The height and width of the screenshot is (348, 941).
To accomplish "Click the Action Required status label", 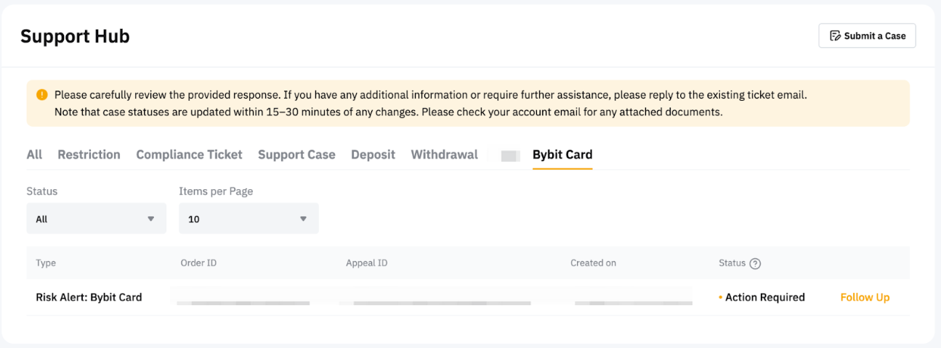I will tap(764, 297).
